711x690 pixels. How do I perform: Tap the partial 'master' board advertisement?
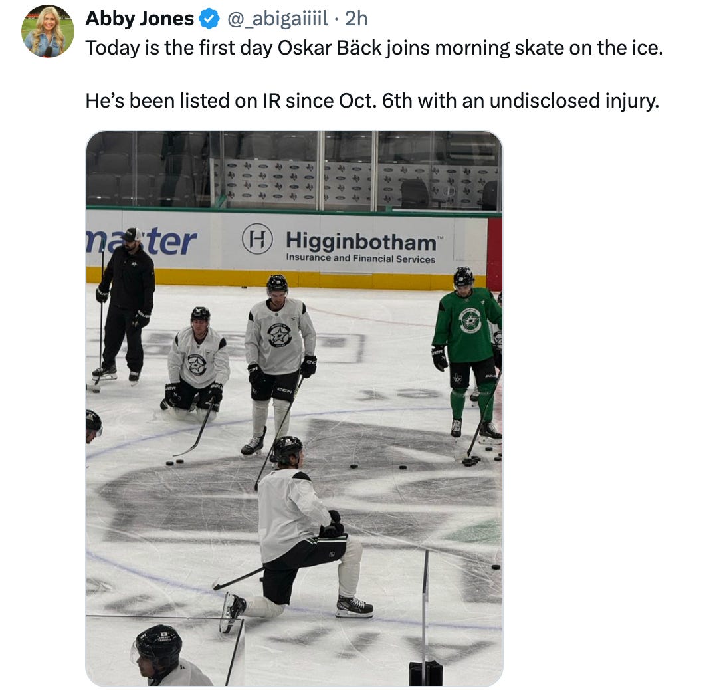(142, 241)
